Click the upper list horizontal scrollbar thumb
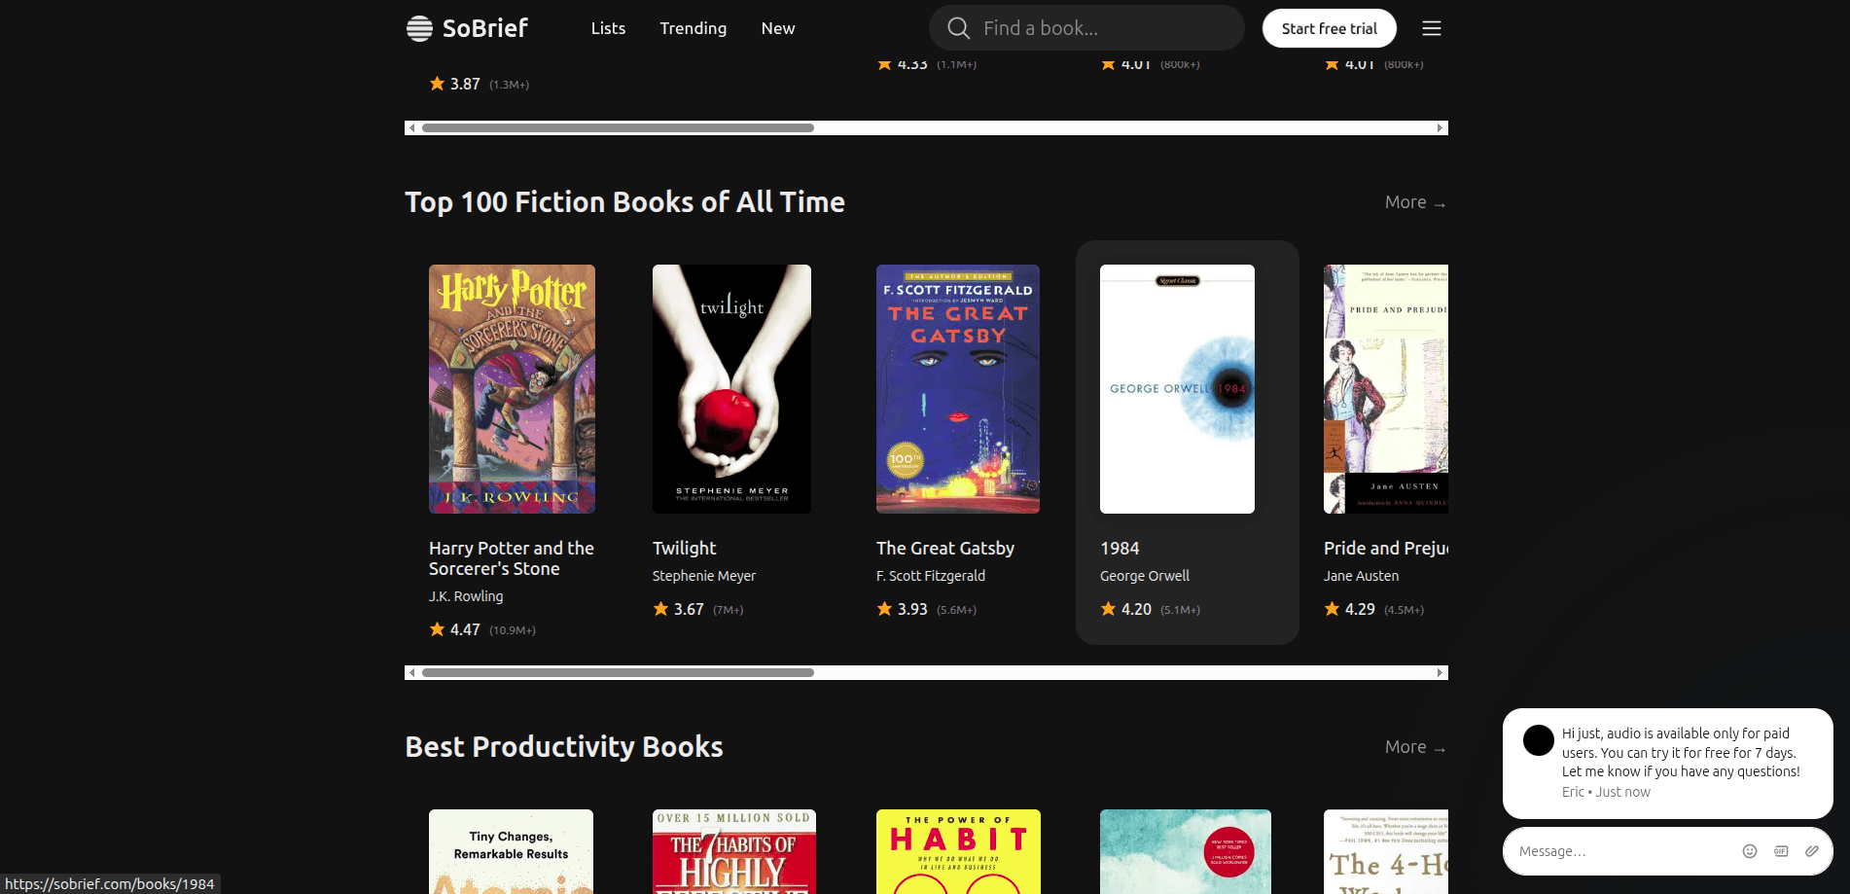The image size is (1850, 894). [x=618, y=127]
